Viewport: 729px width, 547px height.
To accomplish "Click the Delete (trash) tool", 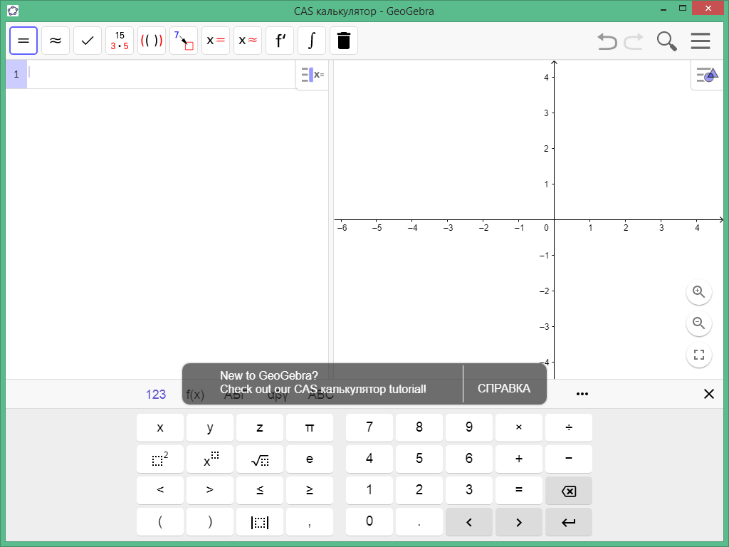I will pos(344,41).
